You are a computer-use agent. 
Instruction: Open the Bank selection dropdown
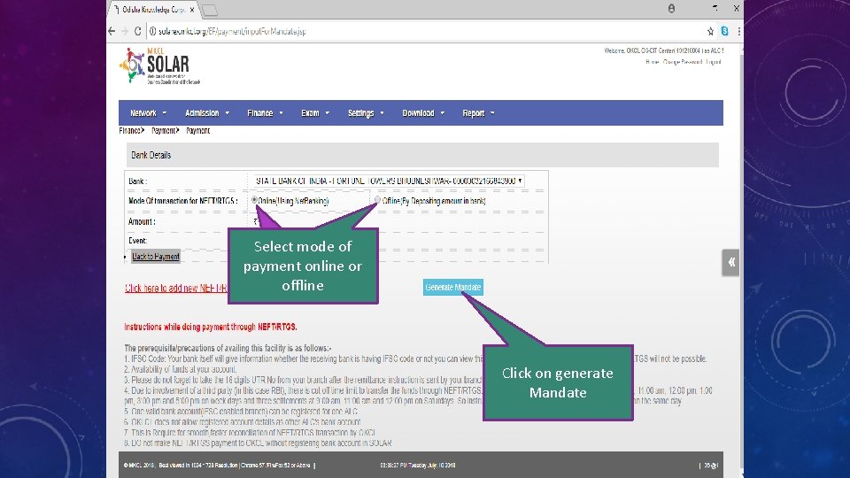pyautogui.click(x=388, y=181)
